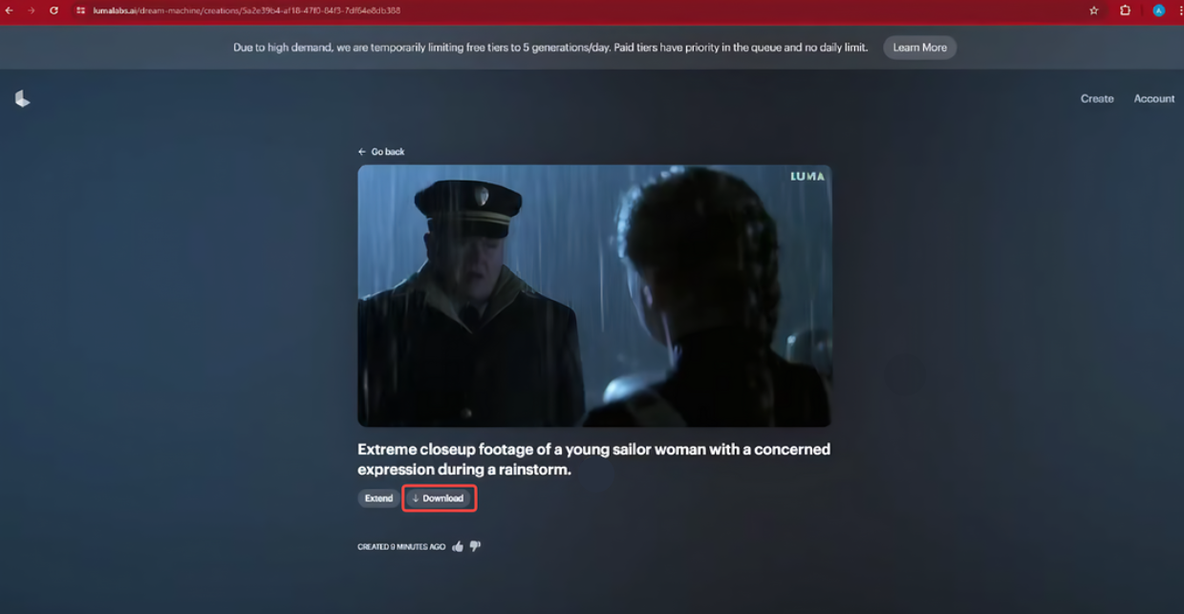Click the download arrow inside the Download button
Image resolution: width=1184 pixels, height=614 pixels.
click(414, 498)
